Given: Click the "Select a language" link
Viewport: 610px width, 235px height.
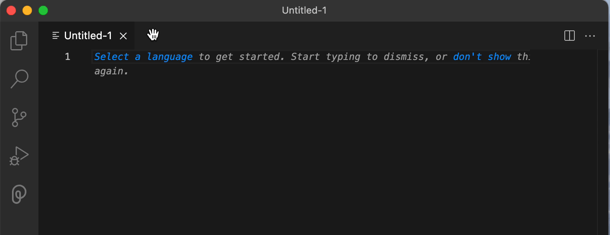Looking at the screenshot, I should 143,57.
